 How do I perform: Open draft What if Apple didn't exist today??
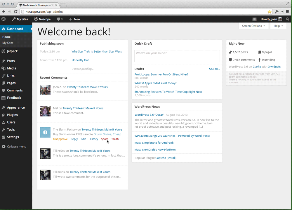click(155, 83)
